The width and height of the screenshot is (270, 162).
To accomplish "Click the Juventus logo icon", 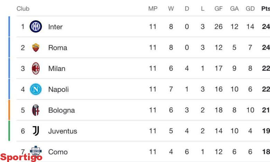I will pyautogui.click(x=36, y=131).
